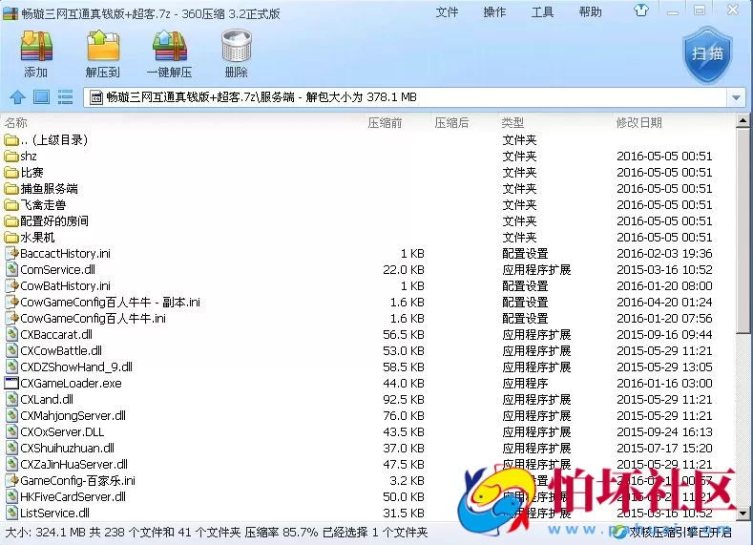Image resolution: width=753 pixels, height=545 pixels.
Task: Select CXCowBattle.dll file name
Action: [x=61, y=351]
